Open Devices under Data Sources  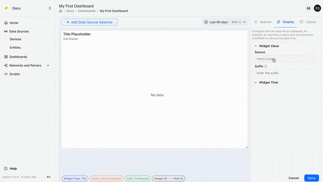[15, 39]
